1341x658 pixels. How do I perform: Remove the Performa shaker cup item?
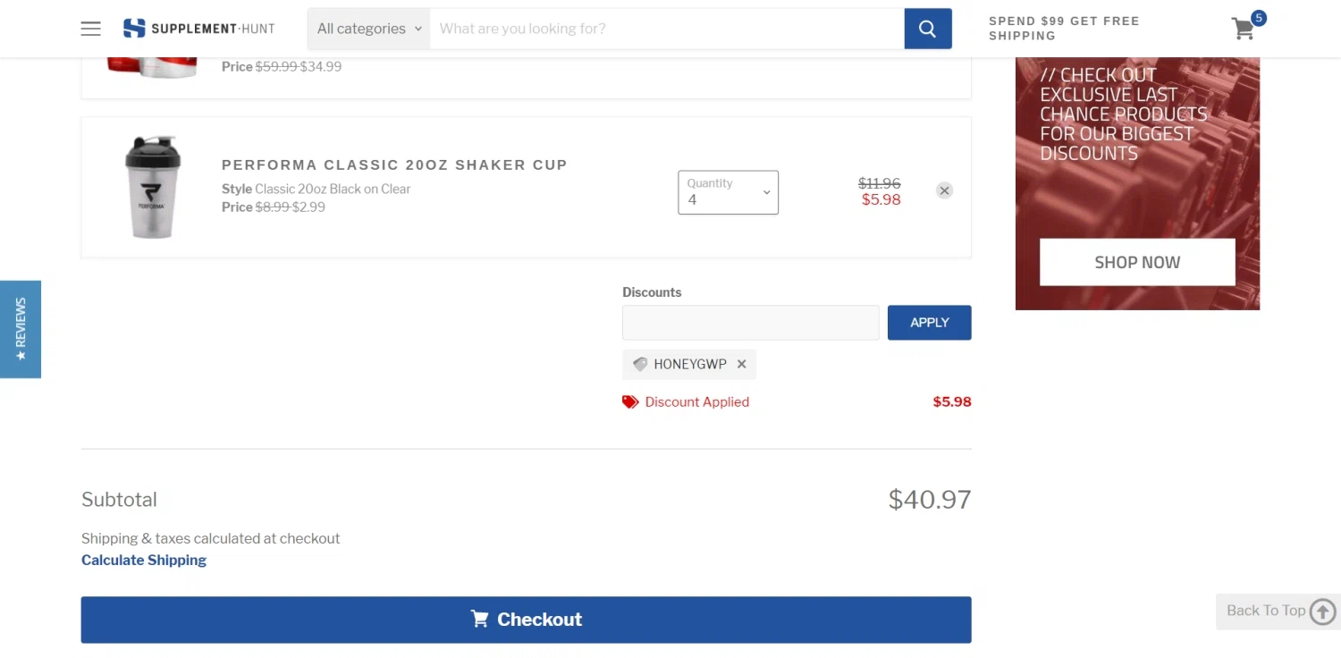(944, 190)
